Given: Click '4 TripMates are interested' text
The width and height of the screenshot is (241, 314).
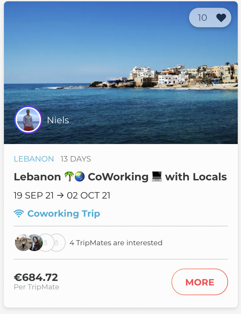Looking at the screenshot, I should (x=116, y=243).
